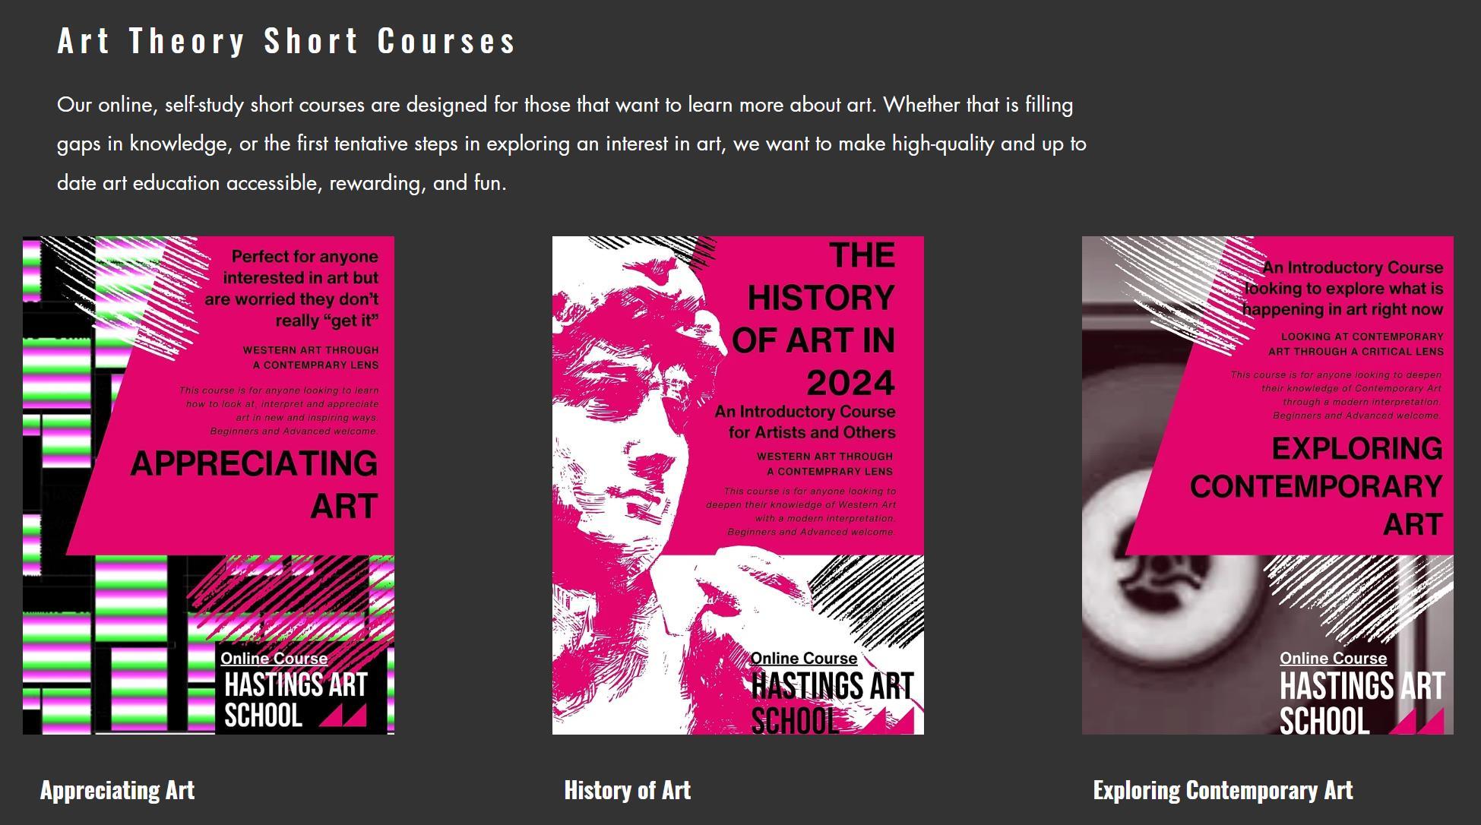Click Online Course text on Contemporary Art poster

click(1333, 659)
